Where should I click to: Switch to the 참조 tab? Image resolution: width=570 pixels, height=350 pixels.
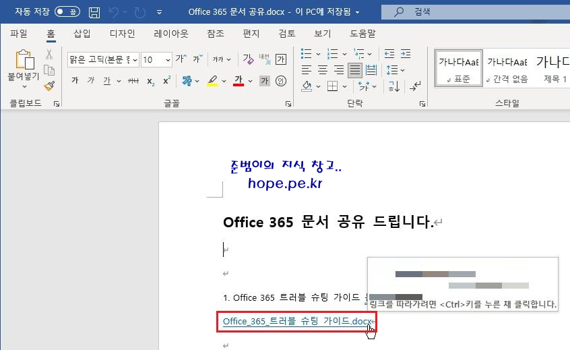(x=216, y=34)
